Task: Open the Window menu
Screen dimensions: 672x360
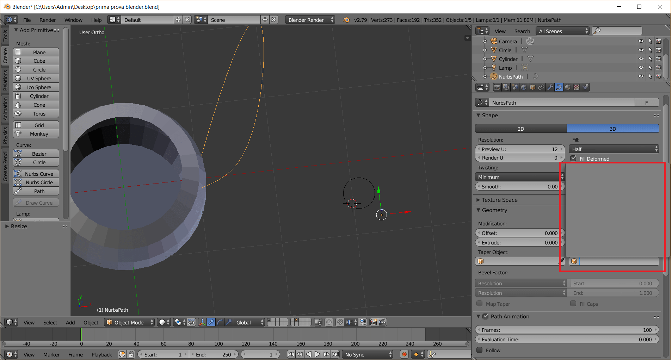Action: point(73,20)
